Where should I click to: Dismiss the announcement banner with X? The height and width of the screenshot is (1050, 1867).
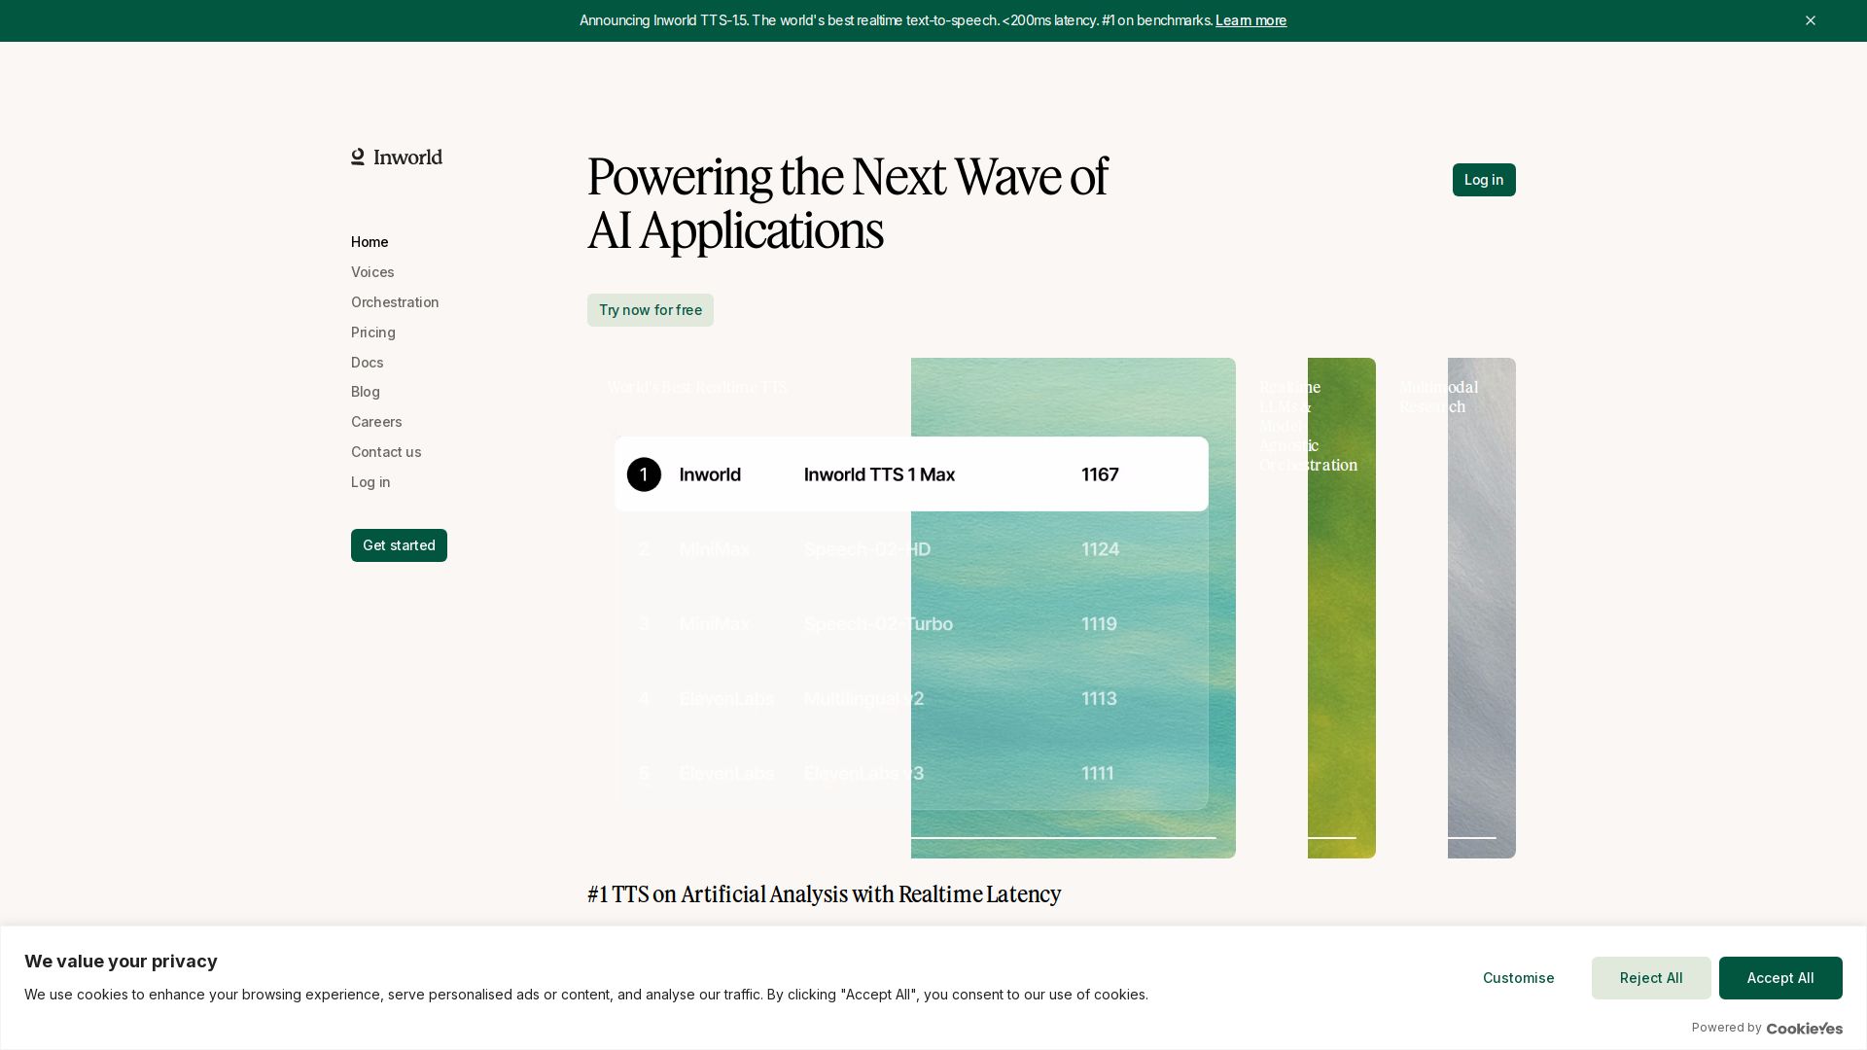pyautogui.click(x=1810, y=20)
